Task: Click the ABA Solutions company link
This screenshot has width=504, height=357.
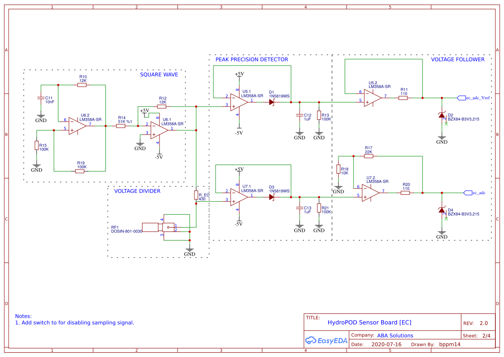Action: [394, 335]
